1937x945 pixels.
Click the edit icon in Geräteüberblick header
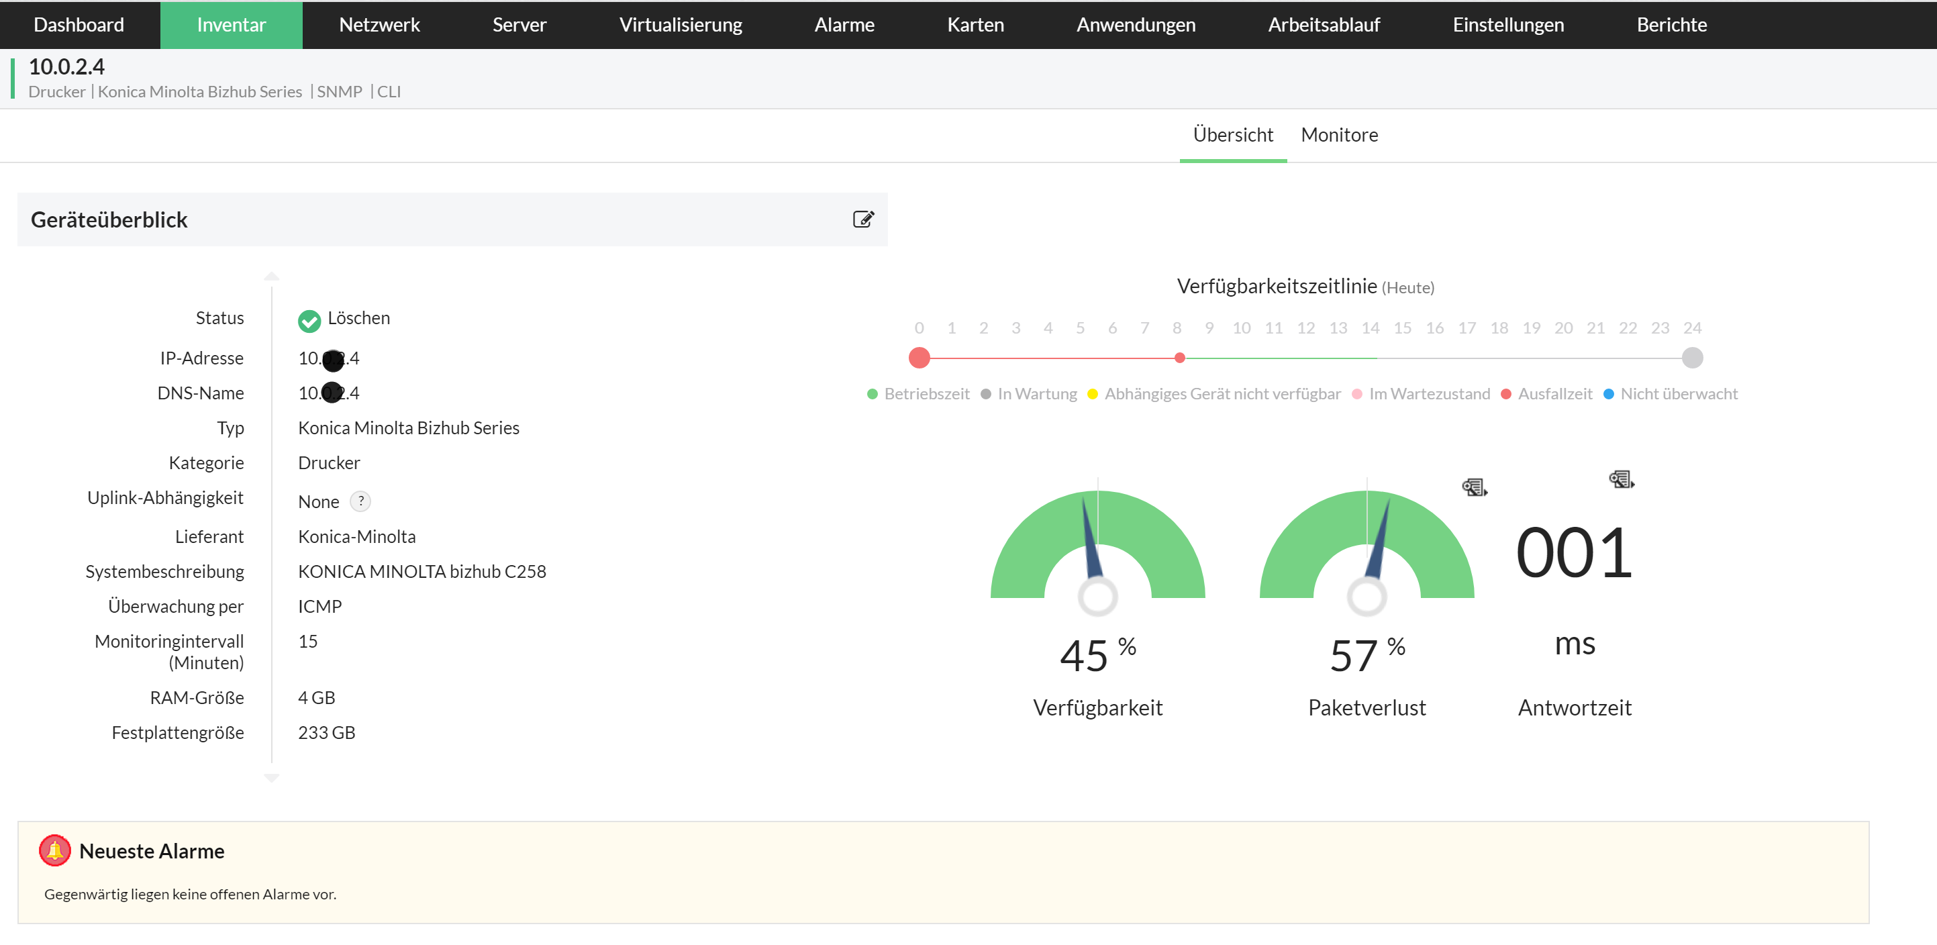863,219
